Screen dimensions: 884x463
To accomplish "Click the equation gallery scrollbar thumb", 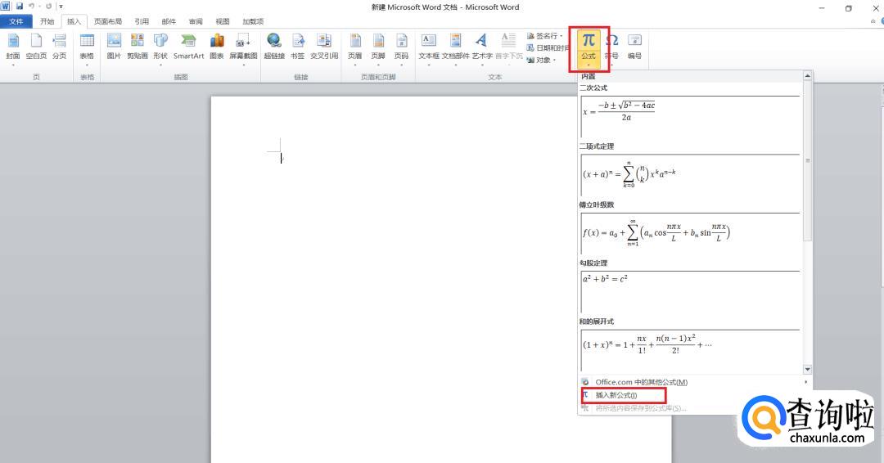I will (x=807, y=160).
